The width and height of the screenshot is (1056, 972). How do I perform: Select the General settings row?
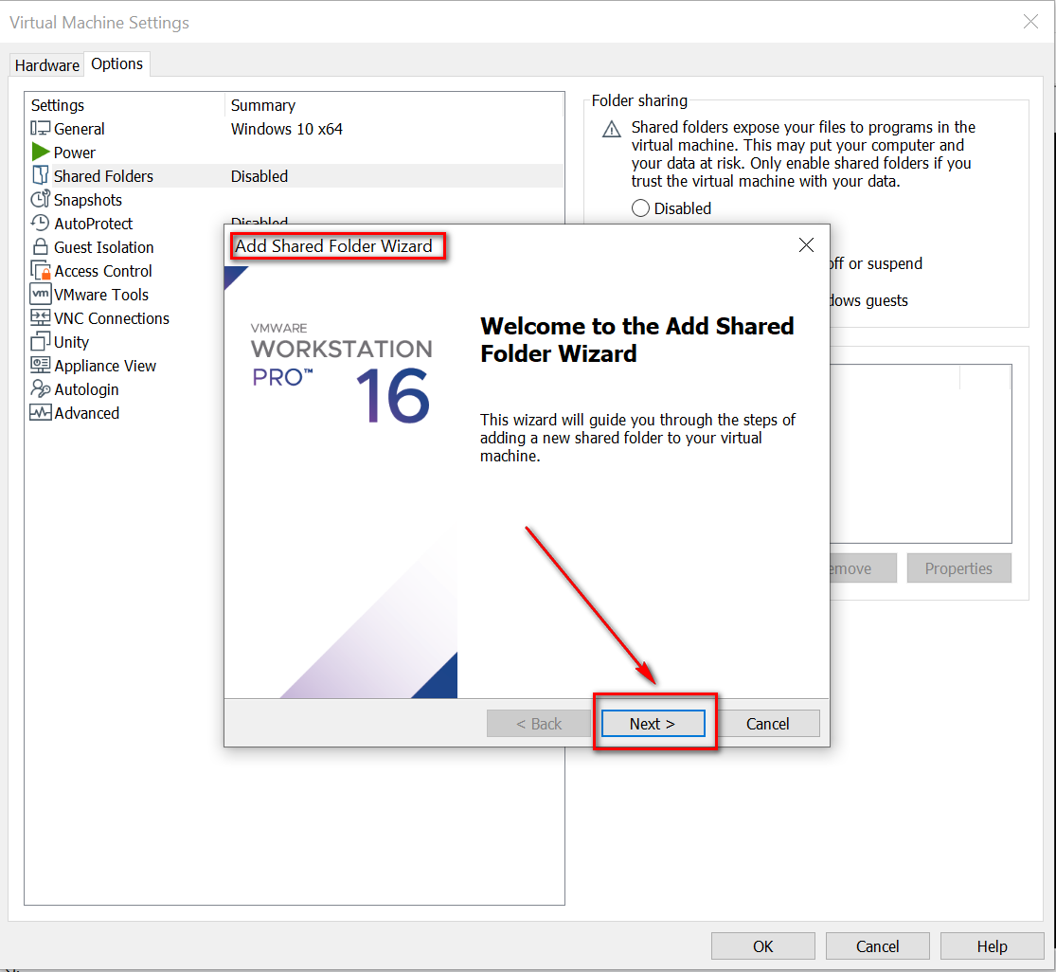point(295,129)
